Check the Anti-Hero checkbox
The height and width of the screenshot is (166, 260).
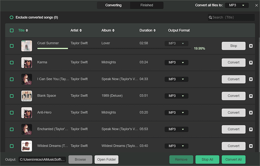coord(12,113)
